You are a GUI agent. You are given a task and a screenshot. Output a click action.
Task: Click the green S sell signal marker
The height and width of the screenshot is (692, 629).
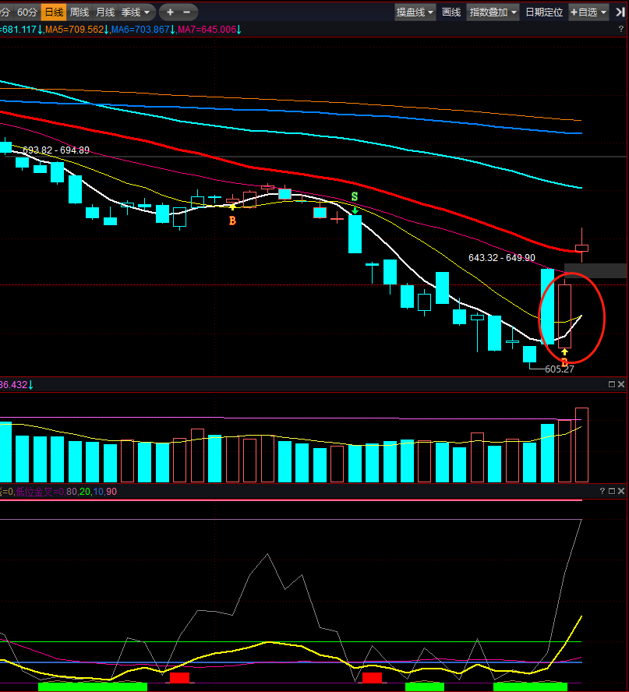(x=355, y=197)
